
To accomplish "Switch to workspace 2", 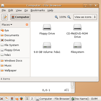I will (32, 98).
